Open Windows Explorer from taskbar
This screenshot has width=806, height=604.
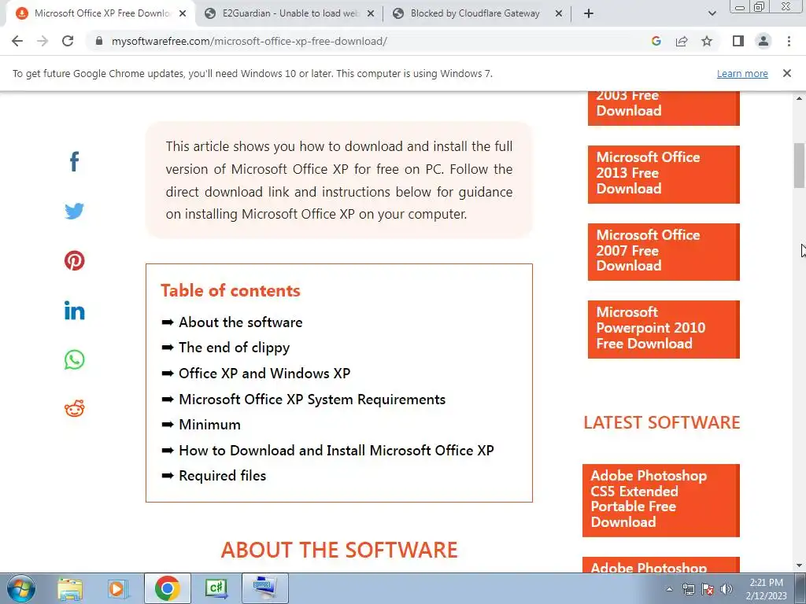click(70, 589)
